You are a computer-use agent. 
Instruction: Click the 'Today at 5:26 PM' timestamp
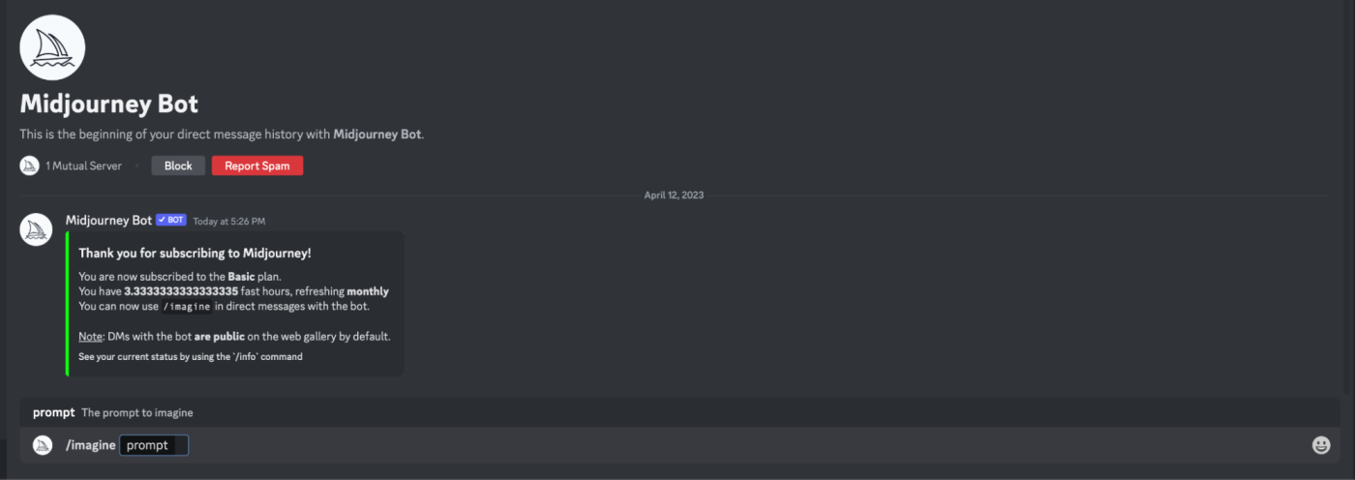229,222
